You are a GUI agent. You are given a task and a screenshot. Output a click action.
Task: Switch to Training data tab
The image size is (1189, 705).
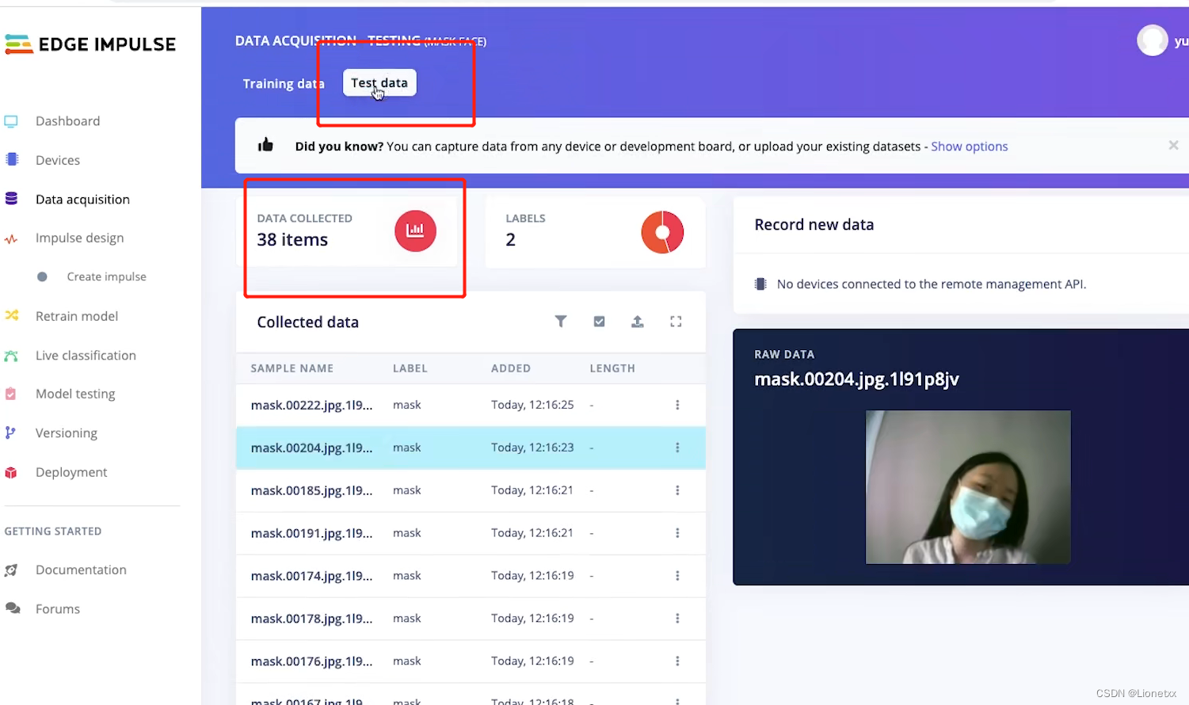[x=284, y=83]
